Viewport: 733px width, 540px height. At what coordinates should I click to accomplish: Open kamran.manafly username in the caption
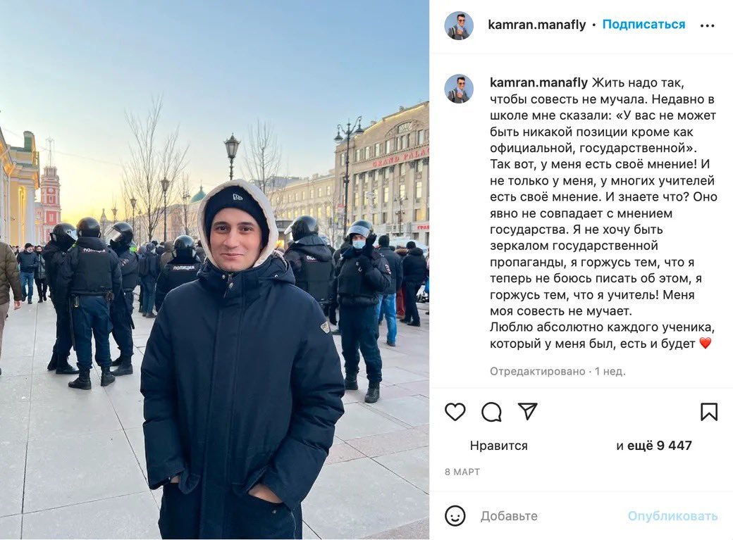click(538, 82)
